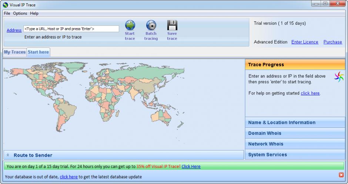Click into the URL, Host or IP address field
This screenshot has height=184, width=348.
[71, 29]
